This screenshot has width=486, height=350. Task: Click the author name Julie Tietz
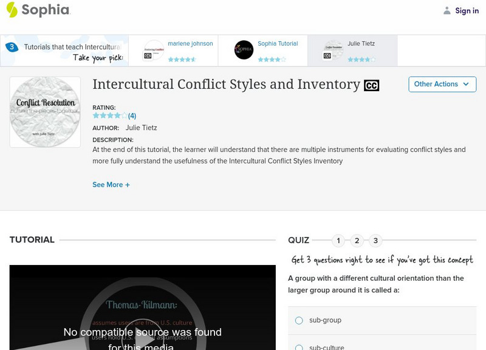[x=141, y=128]
